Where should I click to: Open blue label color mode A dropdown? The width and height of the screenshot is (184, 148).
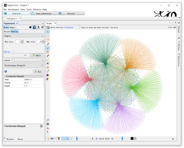pyautogui.click(x=97, y=139)
